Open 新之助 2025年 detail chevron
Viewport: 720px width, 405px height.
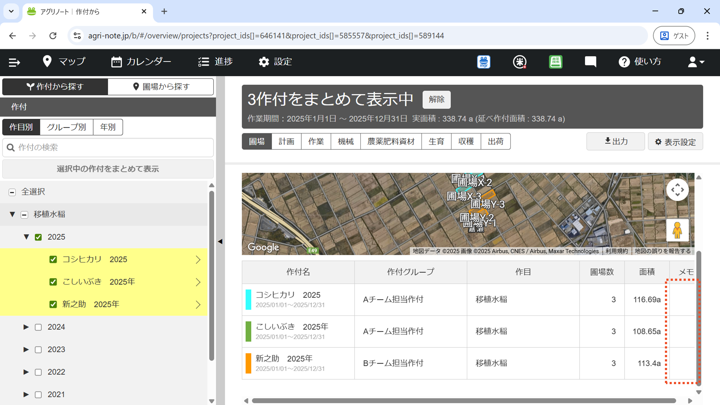(198, 305)
